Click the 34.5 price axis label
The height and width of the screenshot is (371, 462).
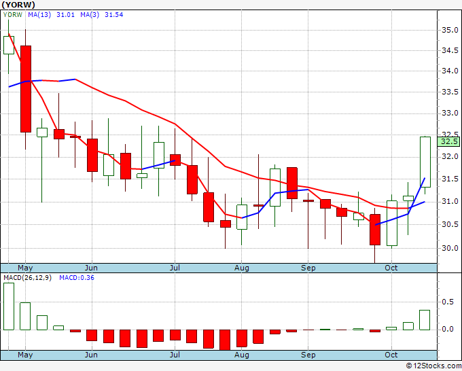[x=450, y=51]
